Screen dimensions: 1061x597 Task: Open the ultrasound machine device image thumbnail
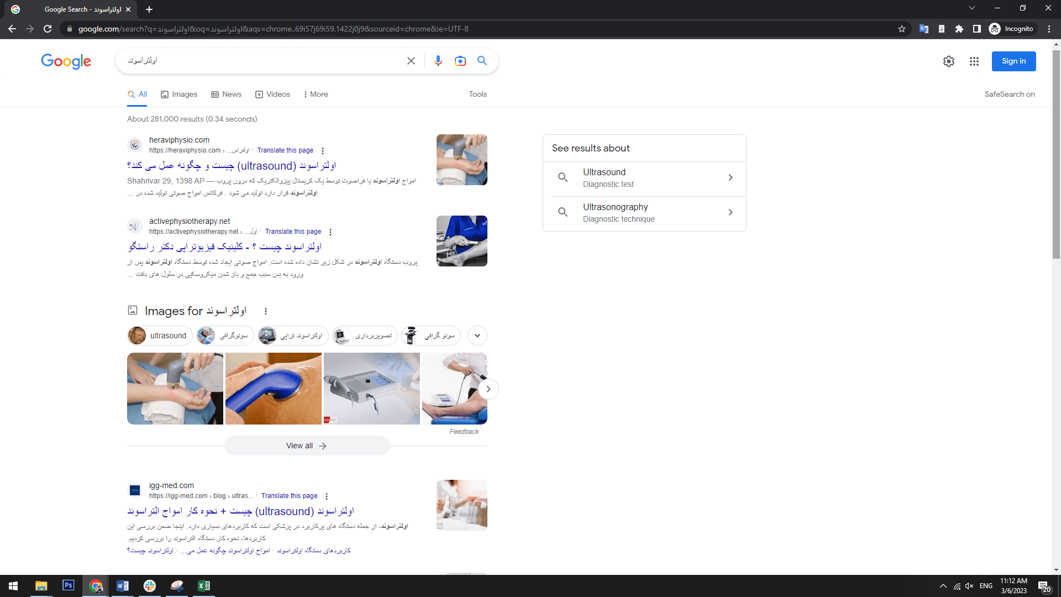(x=372, y=389)
